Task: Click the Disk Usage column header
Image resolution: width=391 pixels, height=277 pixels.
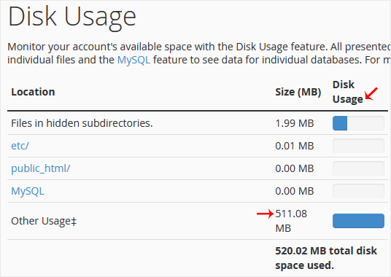Action: coord(348,92)
